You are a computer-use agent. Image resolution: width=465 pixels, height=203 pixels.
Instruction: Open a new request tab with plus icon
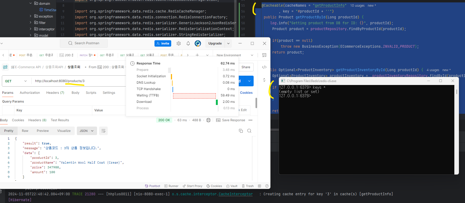tap(197, 55)
